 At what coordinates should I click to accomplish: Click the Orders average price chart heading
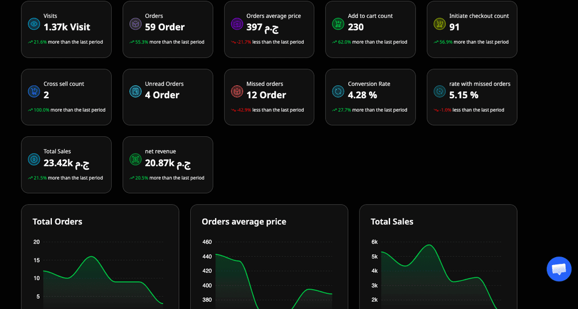coord(244,222)
